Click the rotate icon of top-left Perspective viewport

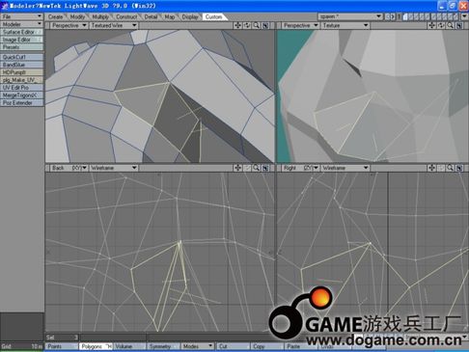[247, 25]
